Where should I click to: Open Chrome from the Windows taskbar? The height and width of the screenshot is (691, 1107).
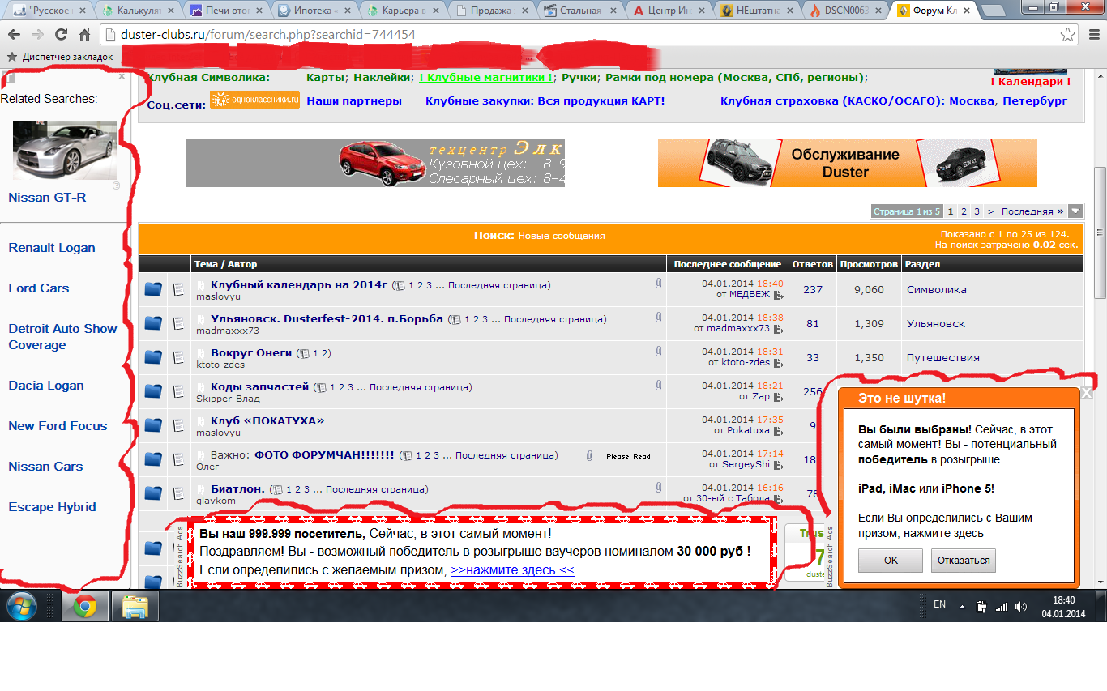coord(85,606)
